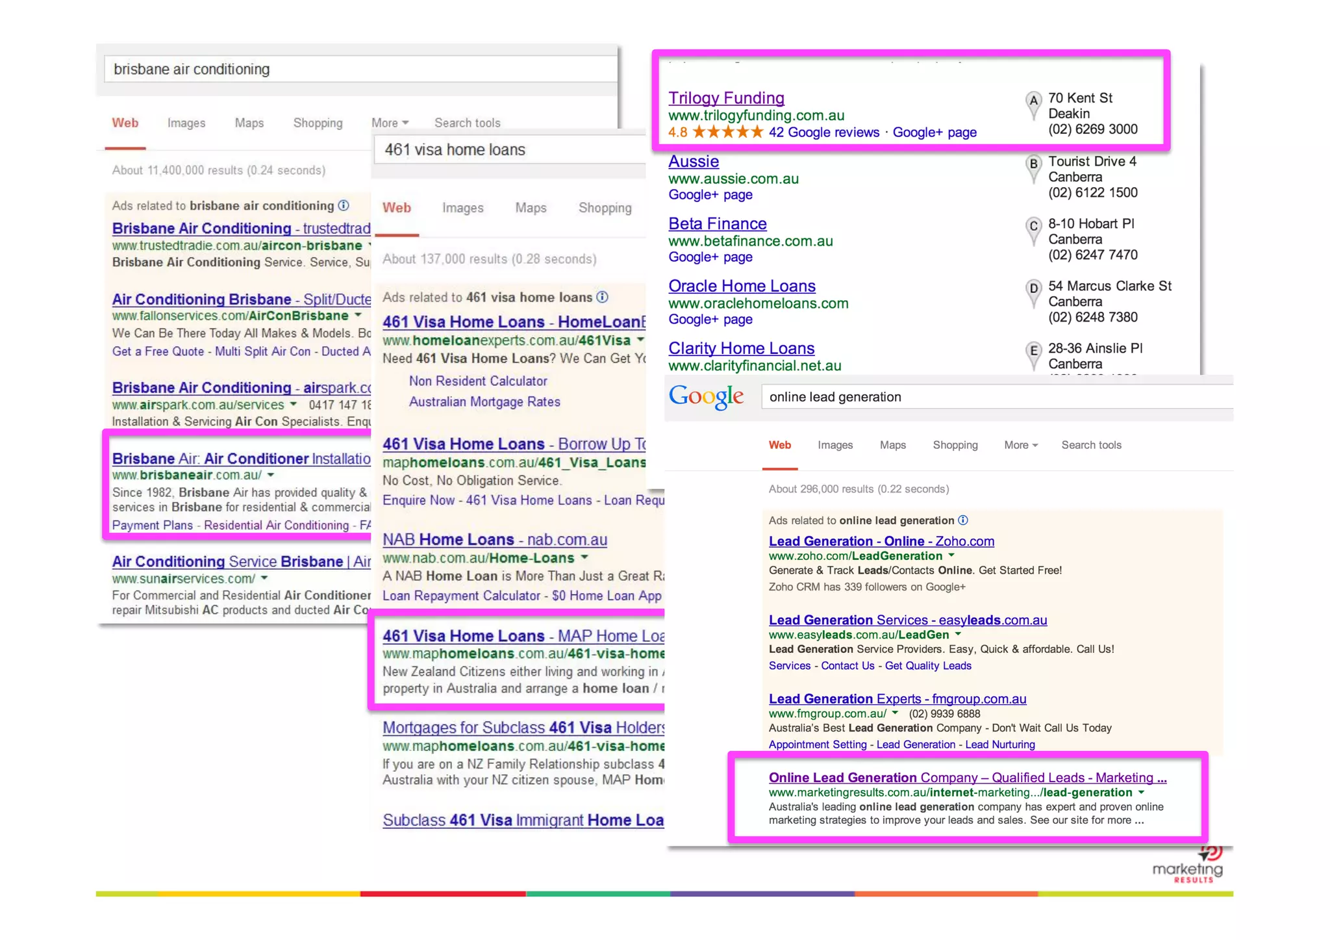Open Non Resident Calculator sitelink

[478, 381]
